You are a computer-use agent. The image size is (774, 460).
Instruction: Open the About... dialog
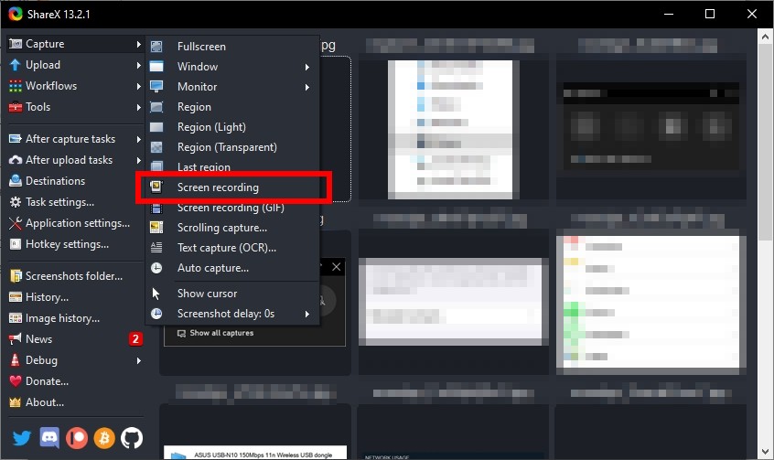[75, 402]
